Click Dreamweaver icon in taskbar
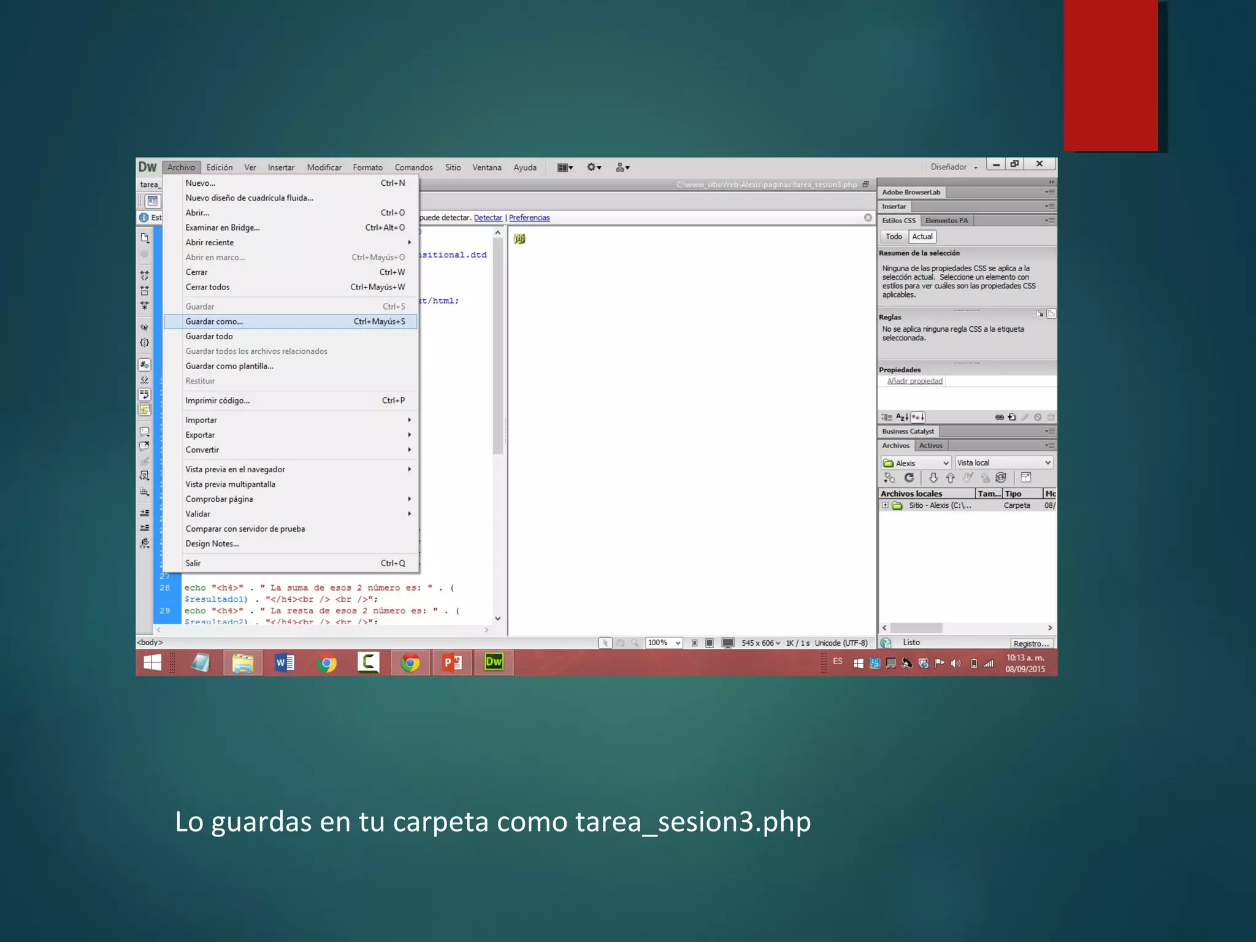Image resolution: width=1256 pixels, height=942 pixels. (x=494, y=662)
